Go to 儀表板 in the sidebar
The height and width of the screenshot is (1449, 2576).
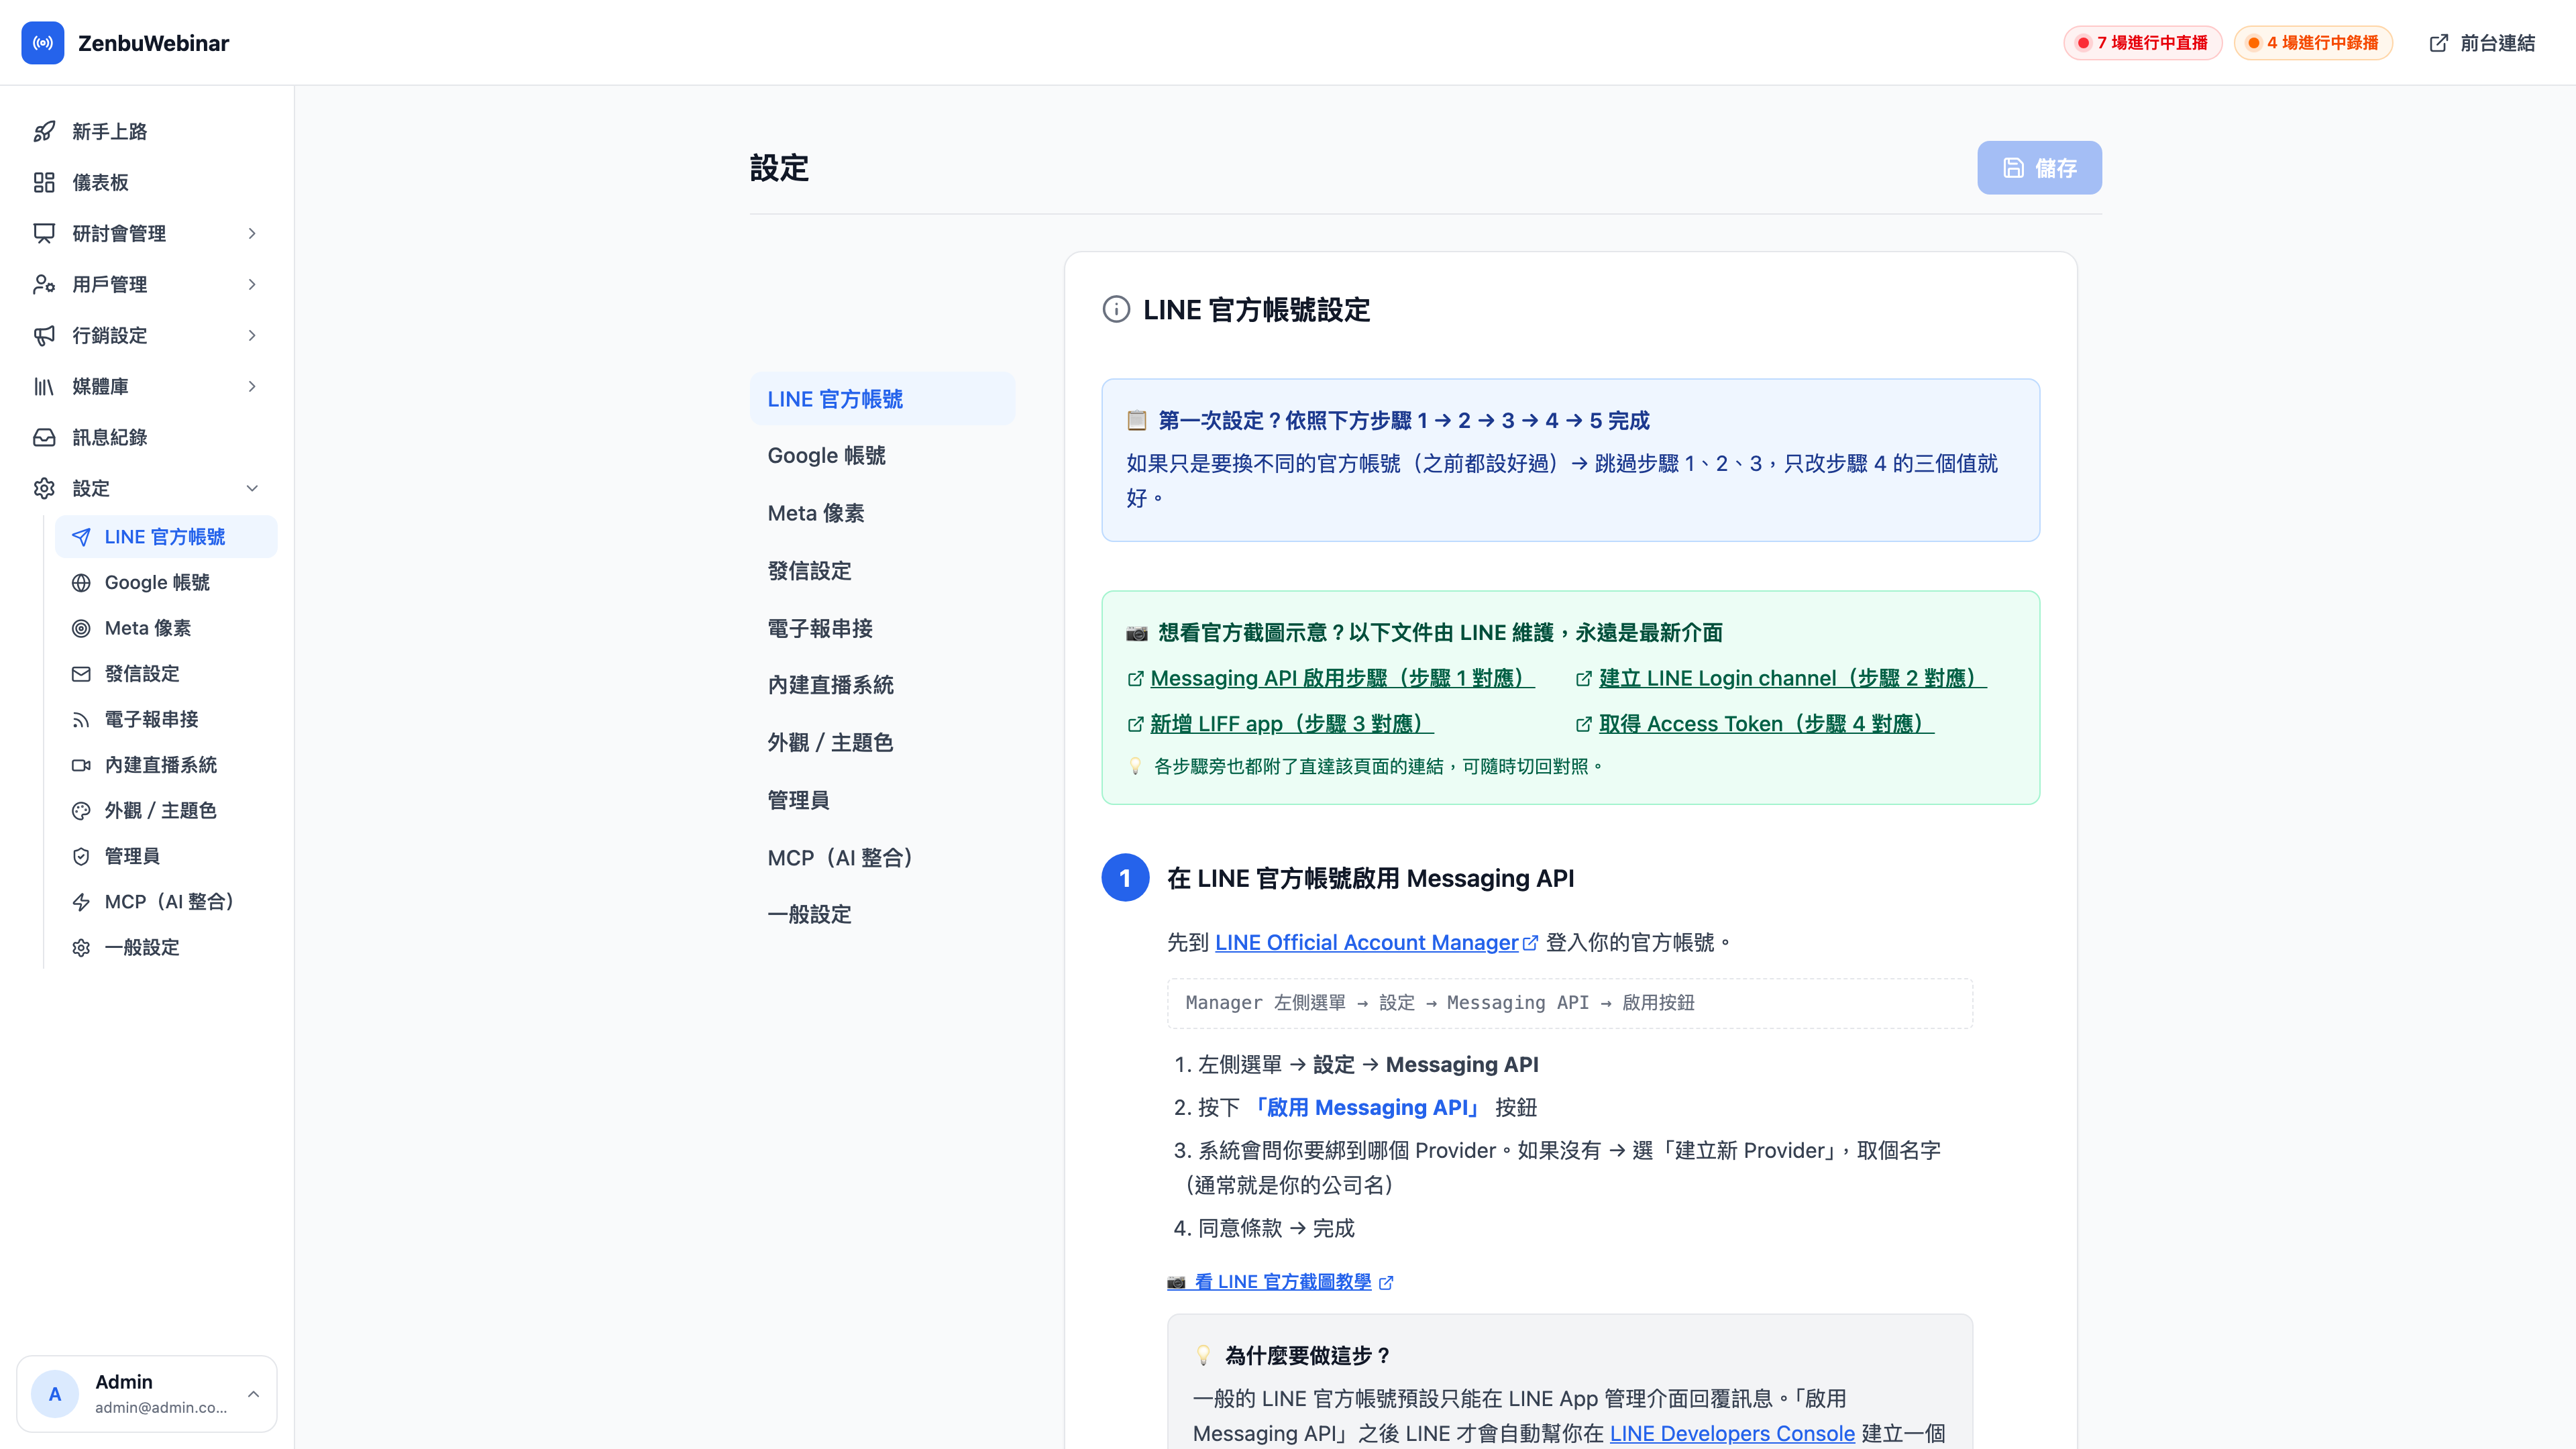click(x=147, y=182)
